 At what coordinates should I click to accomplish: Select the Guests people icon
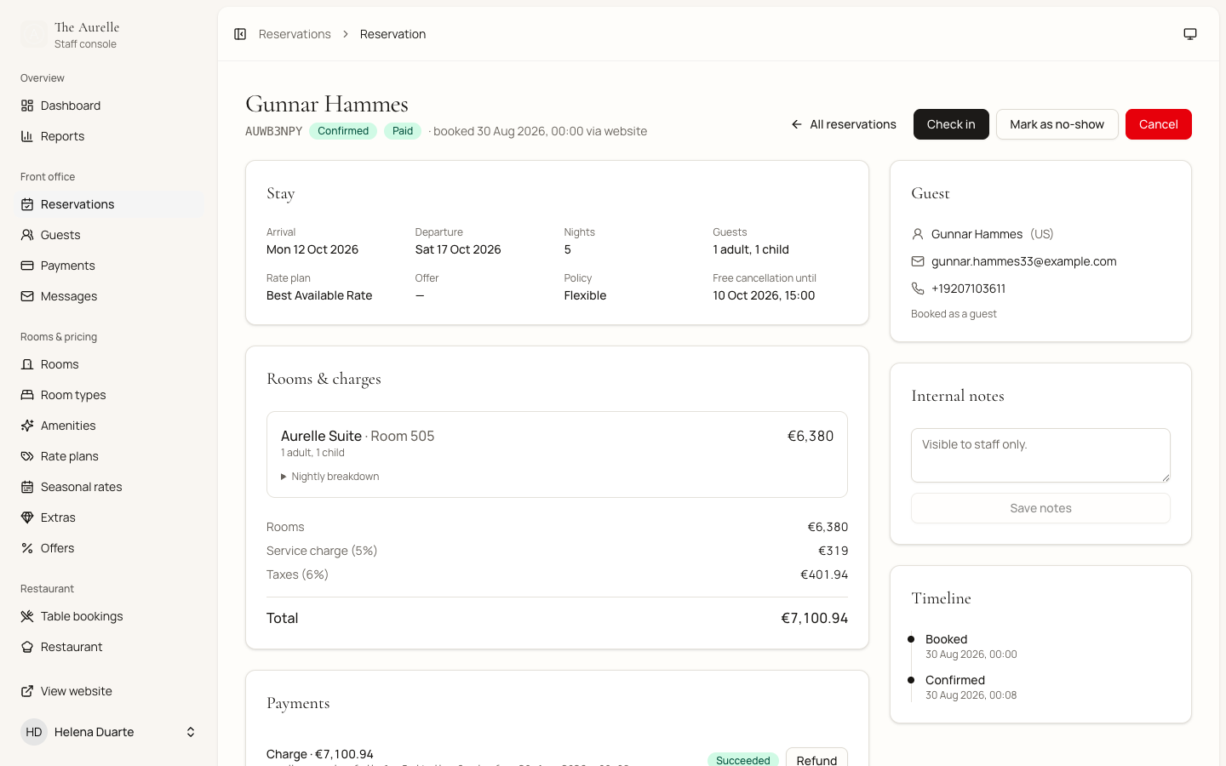pyautogui.click(x=27, y=235)
